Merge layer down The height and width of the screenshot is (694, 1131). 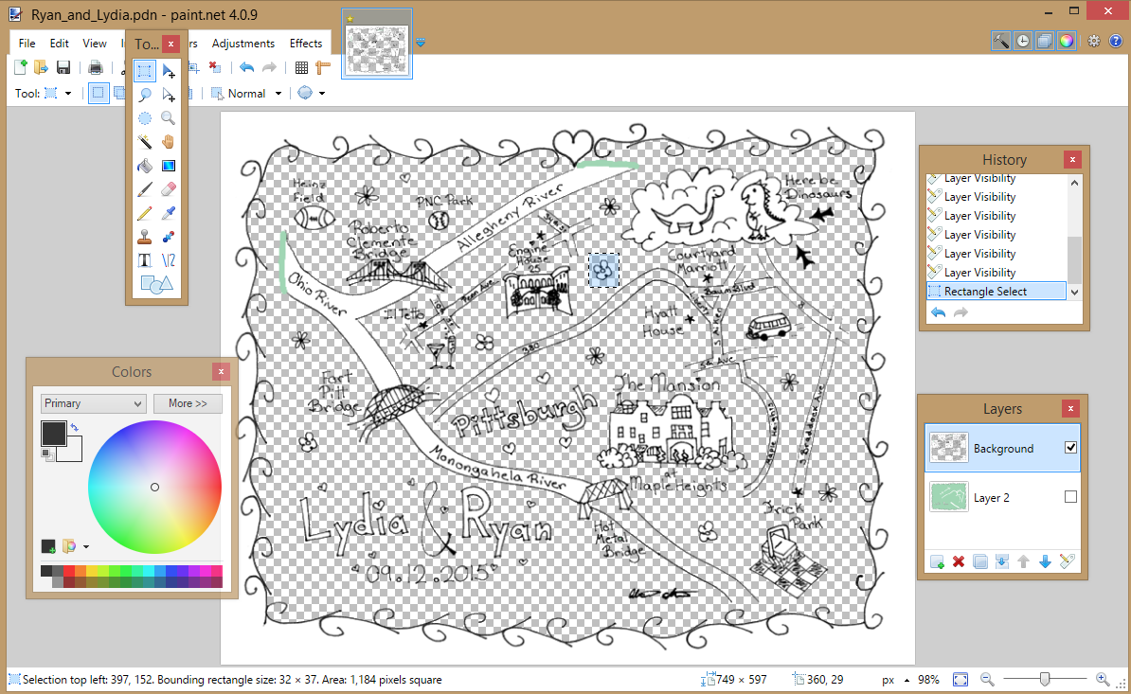pos(1002,561)
